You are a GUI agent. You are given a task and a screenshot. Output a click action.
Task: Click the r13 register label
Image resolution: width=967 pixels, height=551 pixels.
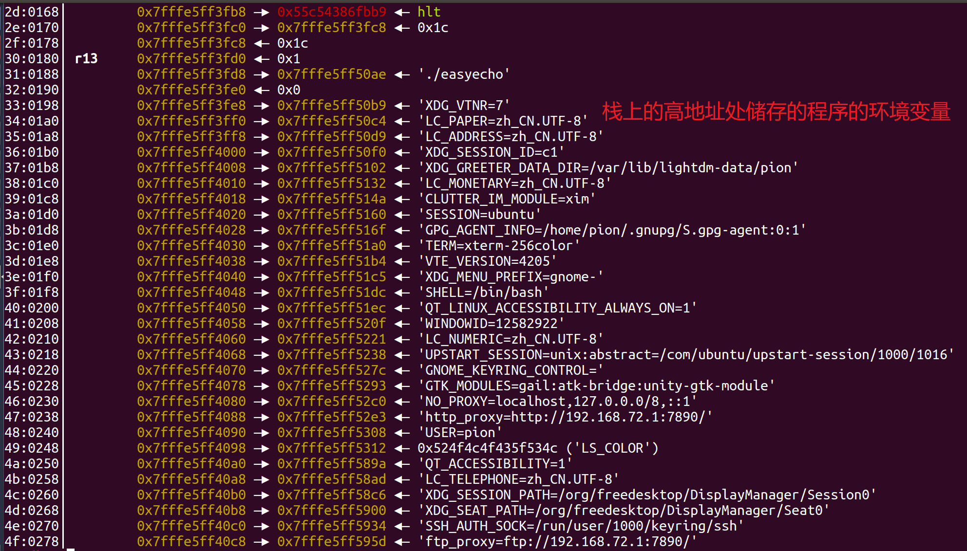point(86,59)
